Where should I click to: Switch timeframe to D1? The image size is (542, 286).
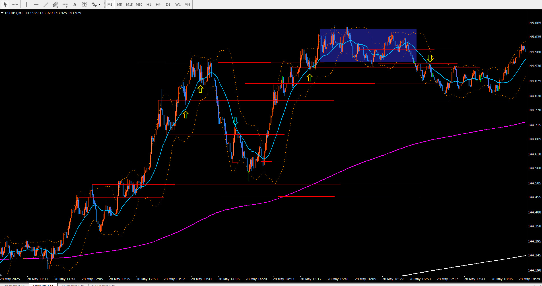(168, 4)
